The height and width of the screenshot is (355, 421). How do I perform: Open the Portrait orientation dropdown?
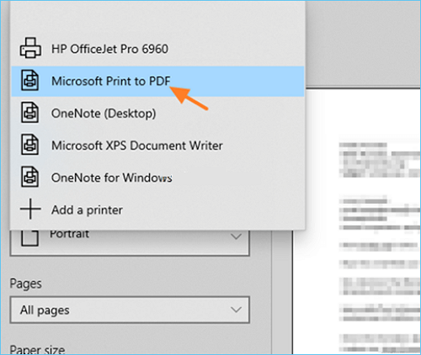coord(130,243)
